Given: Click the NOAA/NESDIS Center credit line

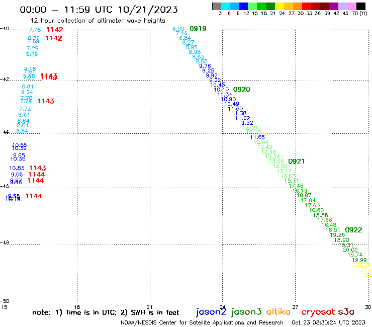Looking at the screenshot, I should pyautogui.click(x=202, y=322).
